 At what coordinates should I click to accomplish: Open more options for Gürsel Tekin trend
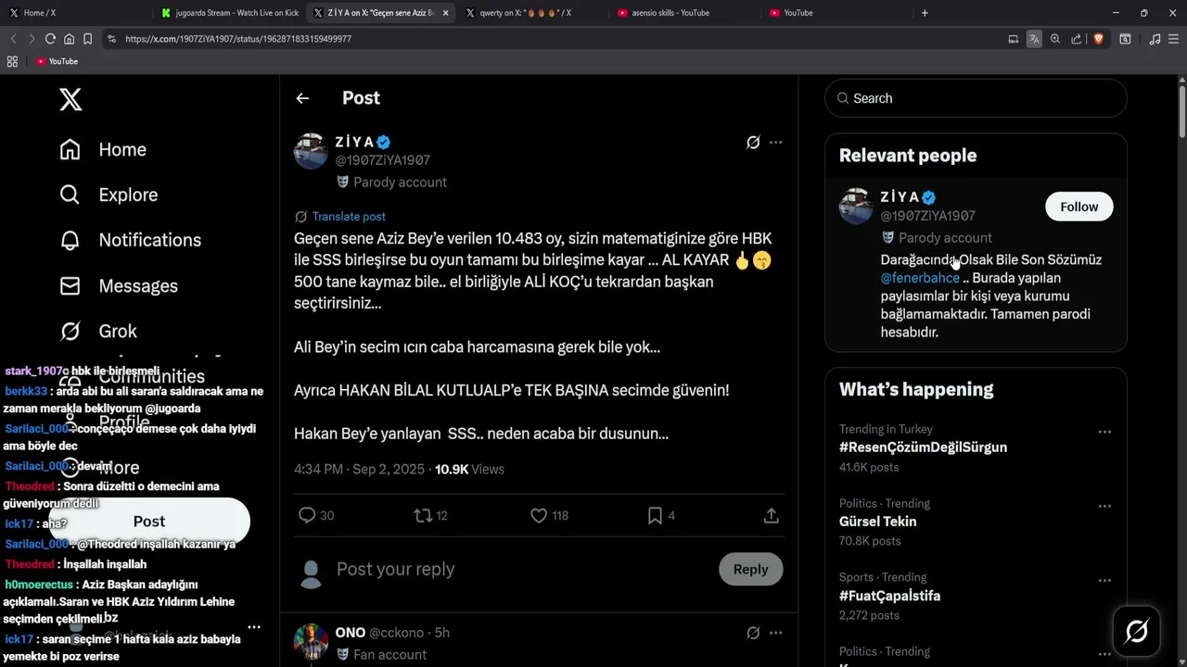1104,506
